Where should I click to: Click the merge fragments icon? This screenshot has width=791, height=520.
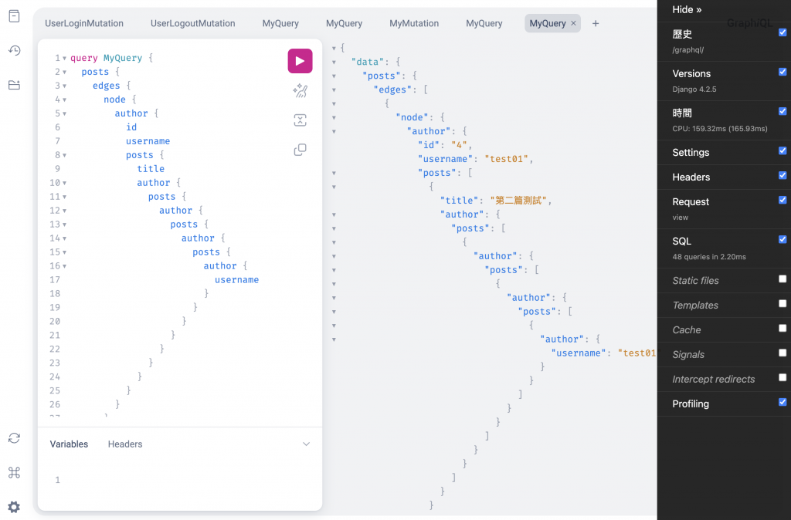pos(300,120)
